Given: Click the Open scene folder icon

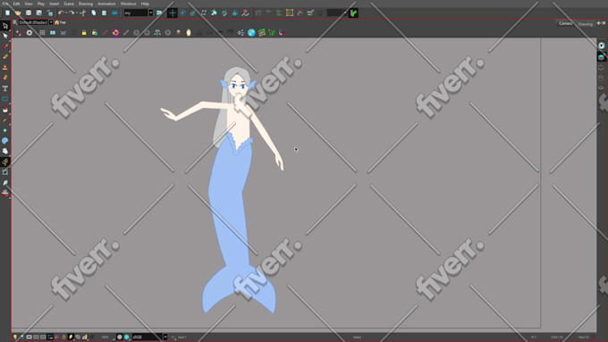Looking at the screenshot, I should (x=18, y=13).
